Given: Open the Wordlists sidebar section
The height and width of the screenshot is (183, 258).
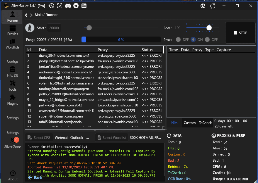Looking at the screenshot, I should coord(13,44).
